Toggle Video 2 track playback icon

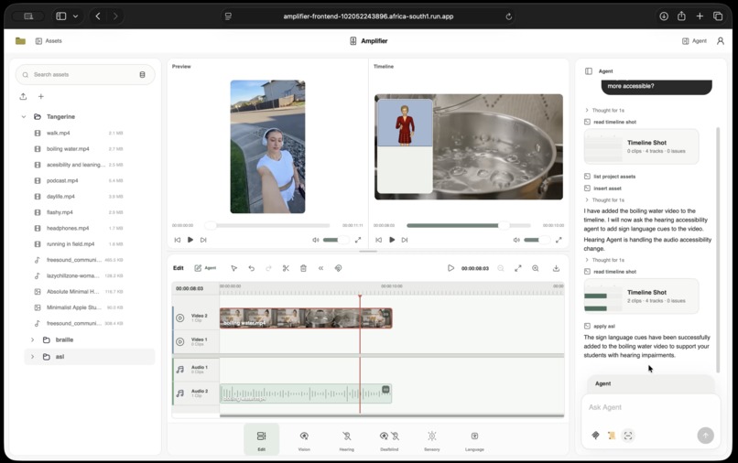(179, 318)
